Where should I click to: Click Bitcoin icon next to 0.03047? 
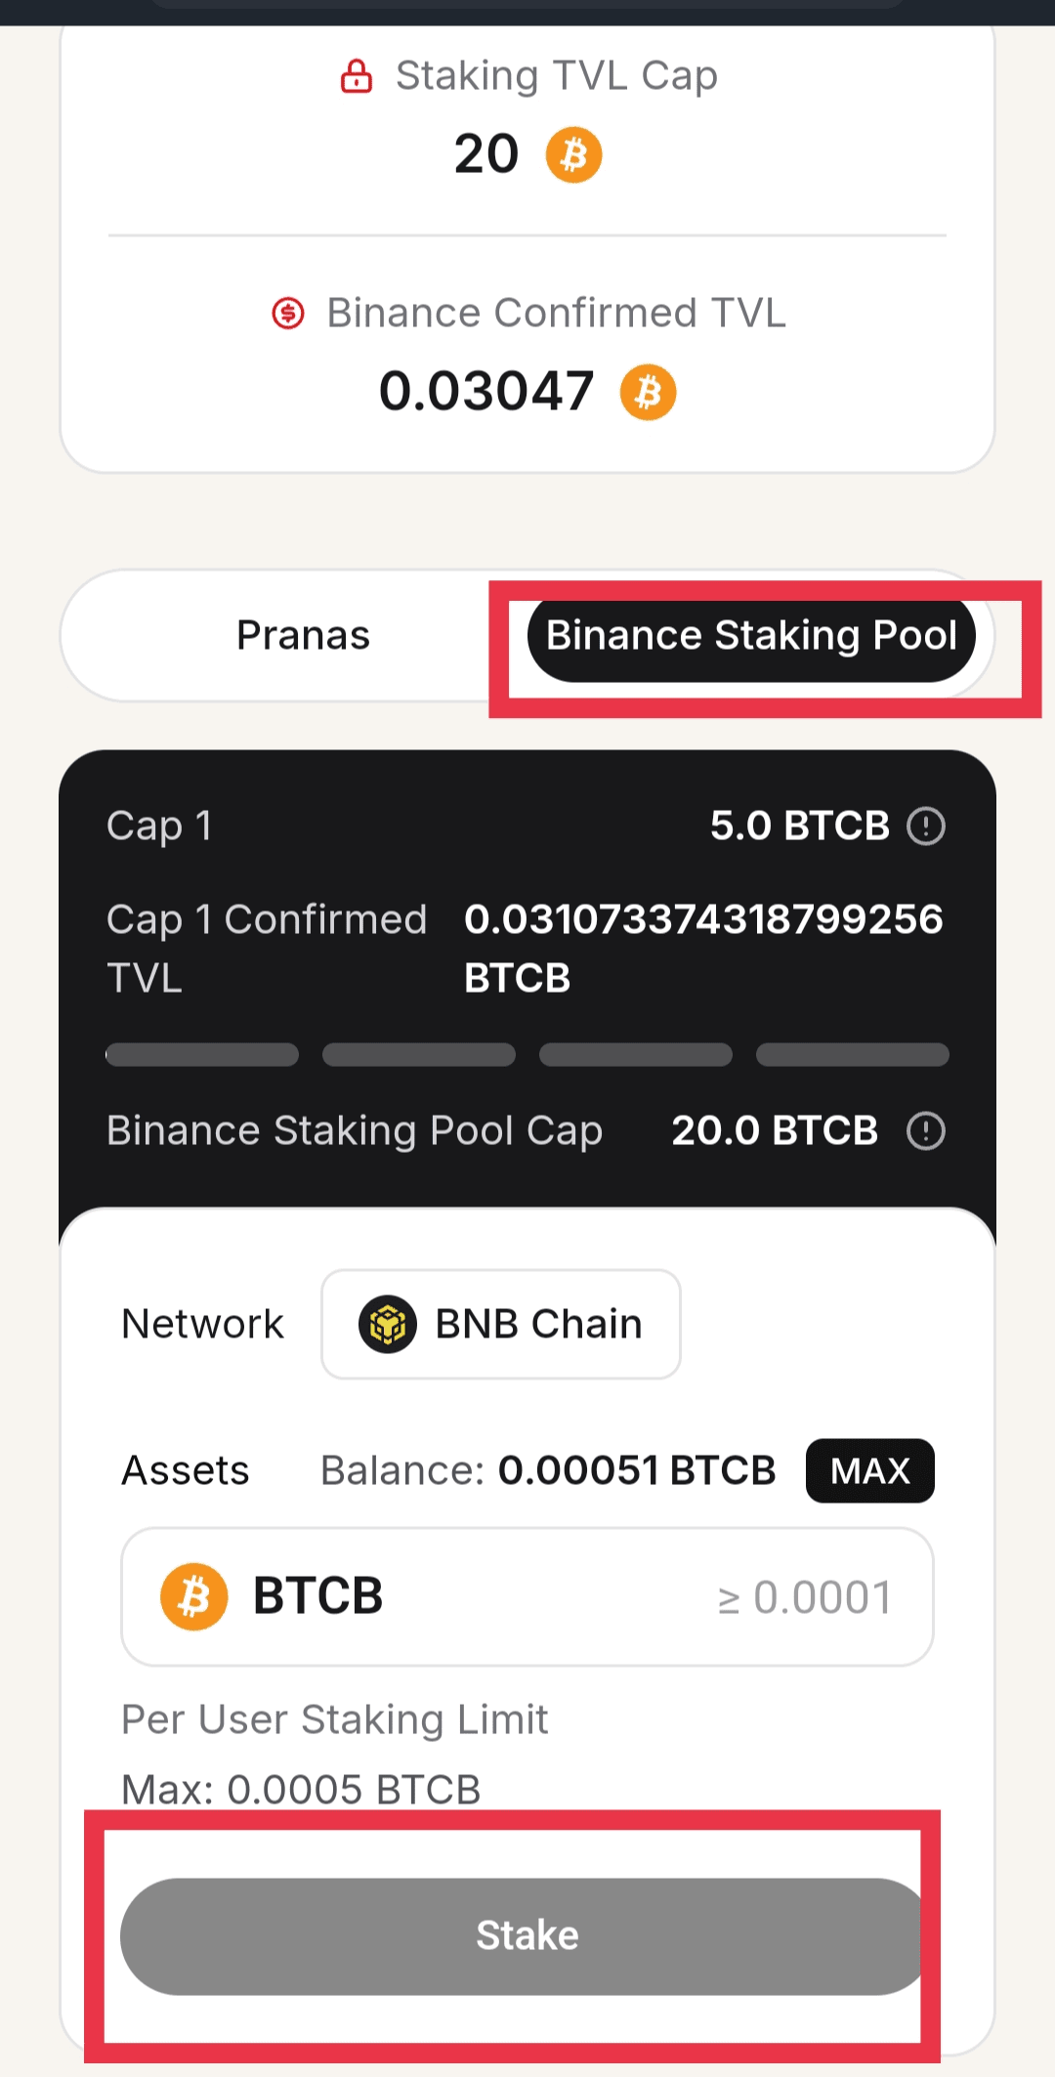pos(648,392)
